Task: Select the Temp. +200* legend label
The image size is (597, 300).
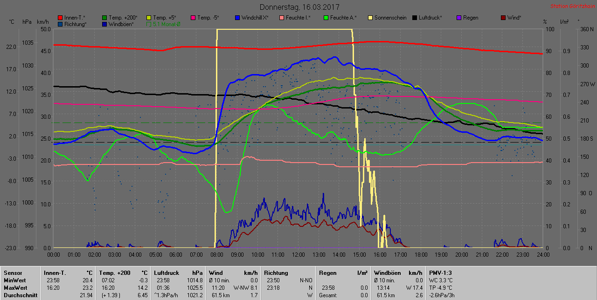Action: click(x=123, y=18)
